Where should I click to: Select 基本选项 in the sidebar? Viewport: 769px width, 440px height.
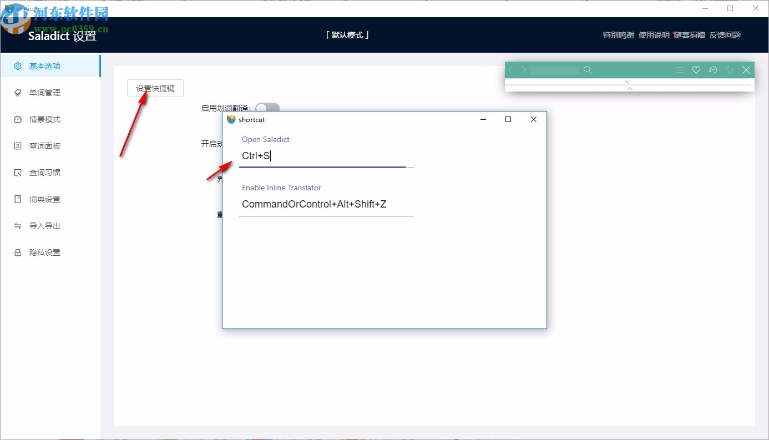(x=50, y=66)
